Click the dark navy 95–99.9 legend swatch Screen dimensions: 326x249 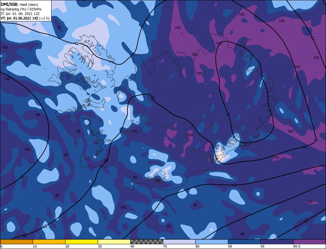pyautogui.click(x=277, y=242)
